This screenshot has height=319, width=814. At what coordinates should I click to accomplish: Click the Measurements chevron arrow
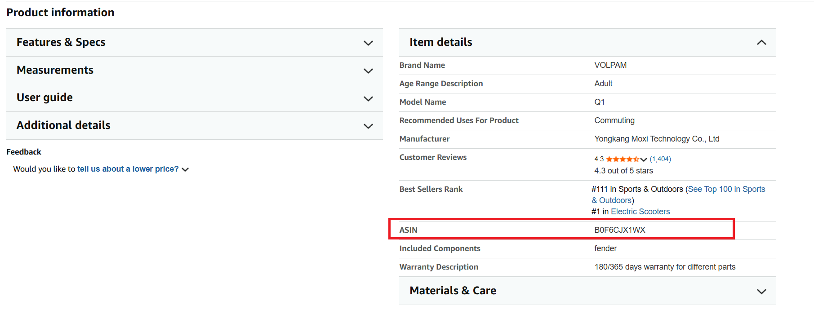[368, 71]
